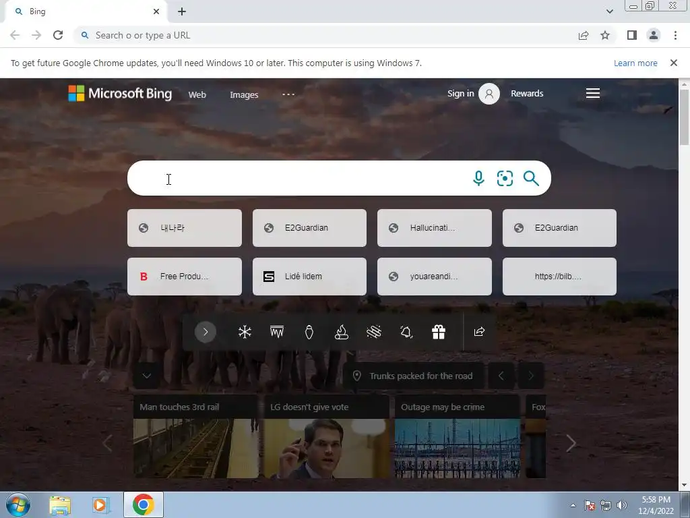Open Man touches 3rd rail story

coord(196,436)
